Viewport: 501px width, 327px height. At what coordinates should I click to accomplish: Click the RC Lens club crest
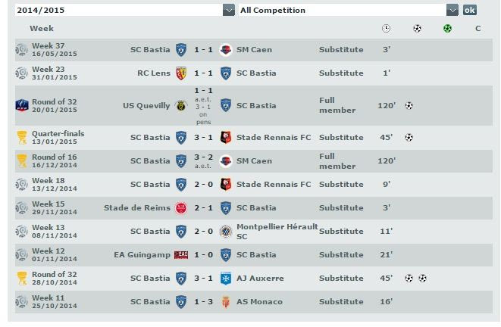(x=181, y=73)
